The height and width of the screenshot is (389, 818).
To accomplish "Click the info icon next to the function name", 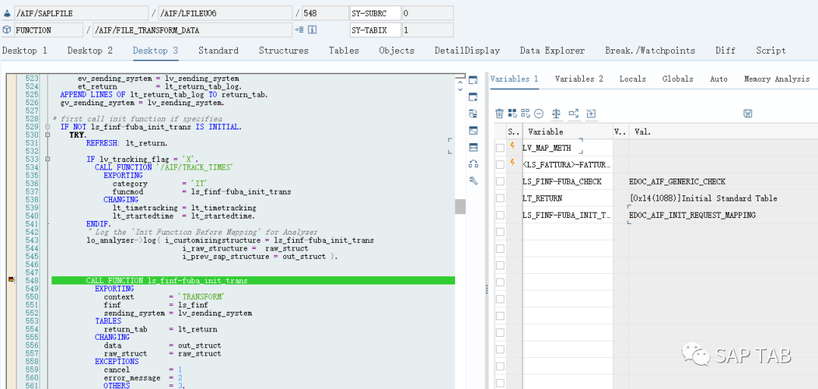I will pyautogui.click(x=312, y=30).
